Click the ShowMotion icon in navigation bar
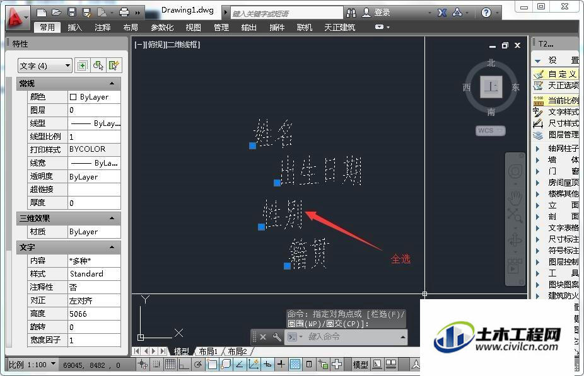Screen dimensions: 584x376 515,266
